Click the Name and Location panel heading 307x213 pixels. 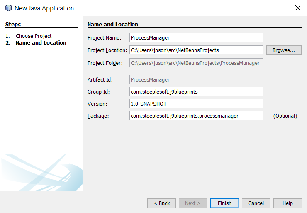(112, 25)
